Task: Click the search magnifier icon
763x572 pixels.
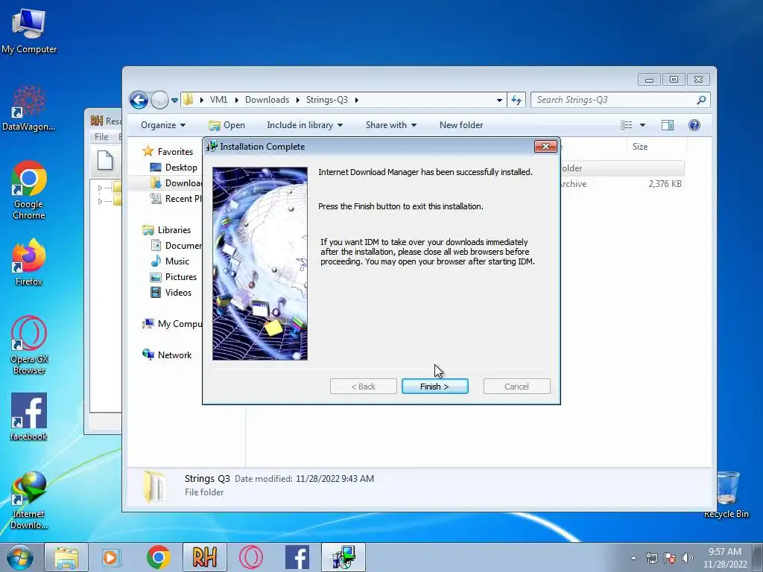Action: [x=701, y=100]
